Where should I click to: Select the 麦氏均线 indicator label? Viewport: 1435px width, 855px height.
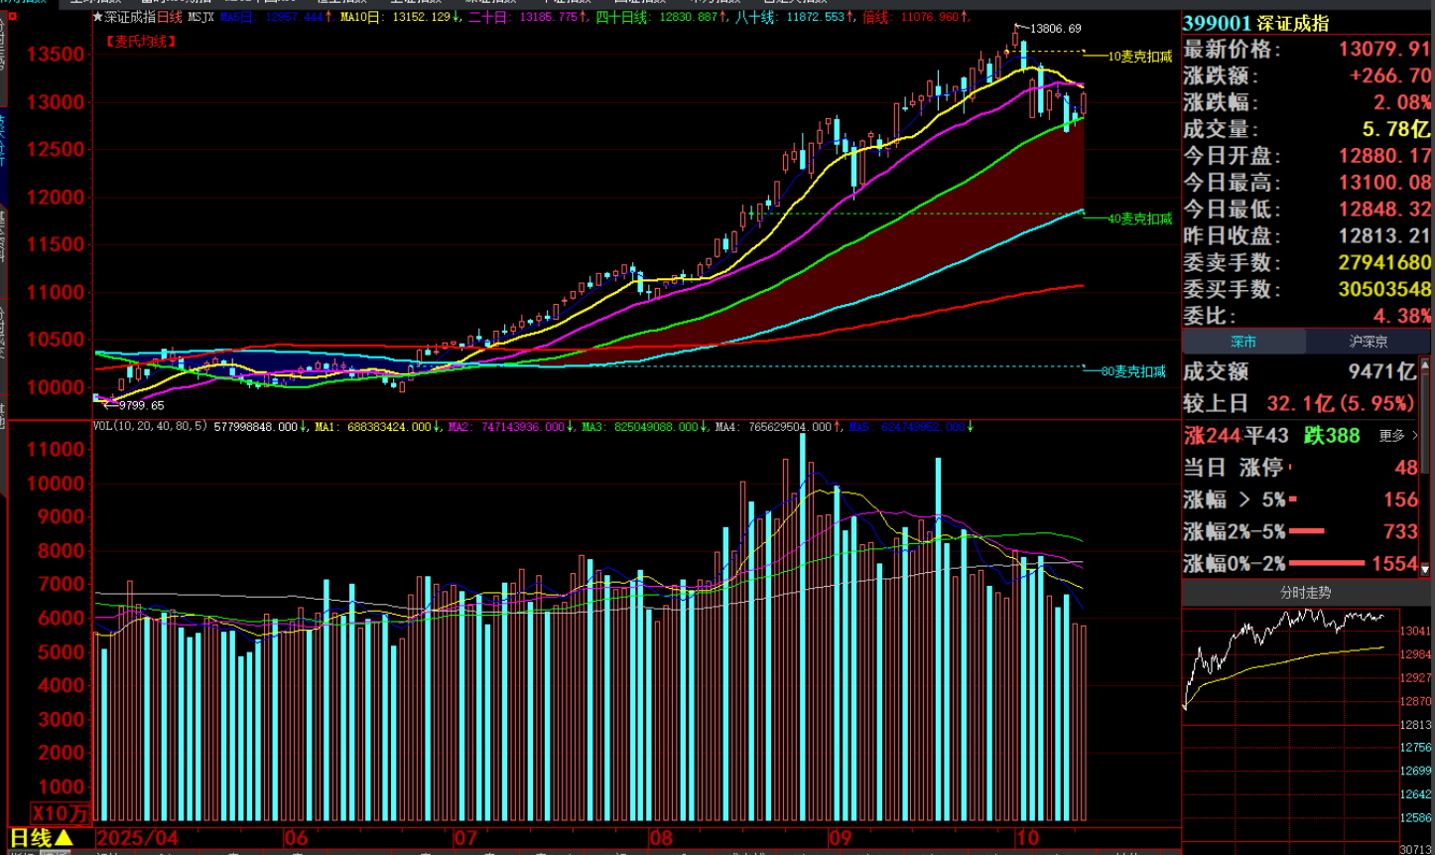point(141,42)
